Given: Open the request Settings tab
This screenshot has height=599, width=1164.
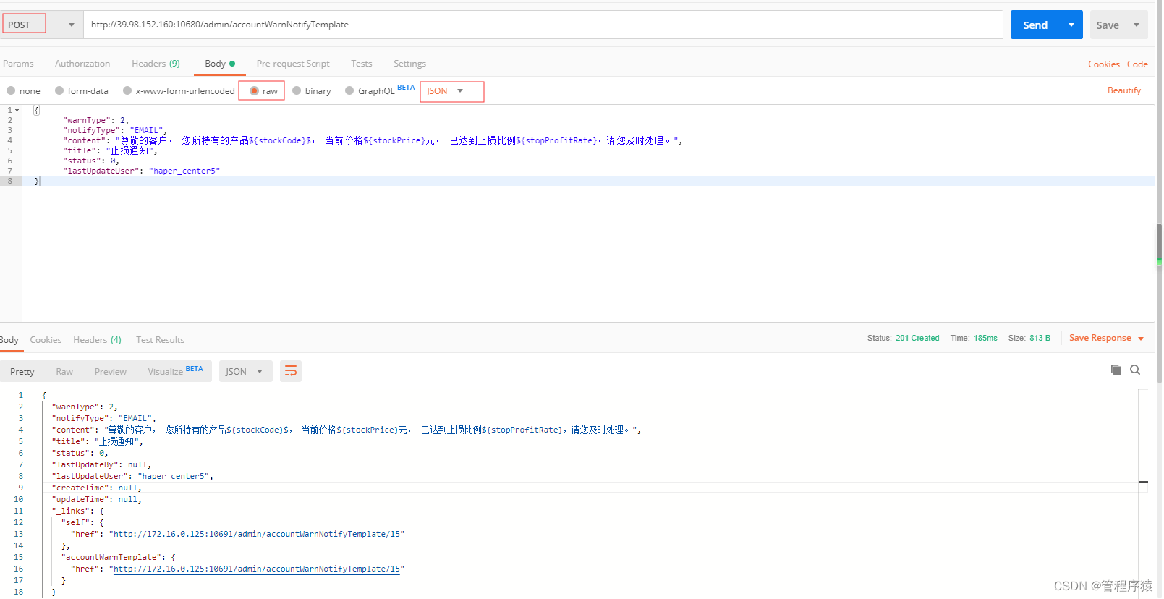Looking at the screenshot, I should pyautogui.click(x=409, y=64).
